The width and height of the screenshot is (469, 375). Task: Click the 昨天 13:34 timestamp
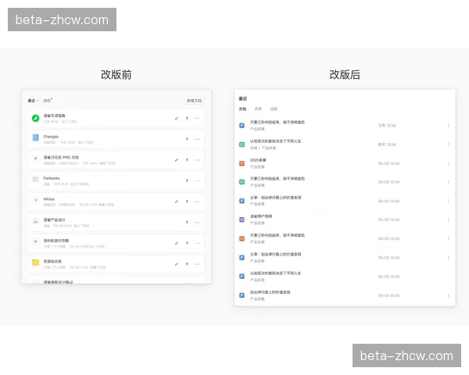[387, 145]
